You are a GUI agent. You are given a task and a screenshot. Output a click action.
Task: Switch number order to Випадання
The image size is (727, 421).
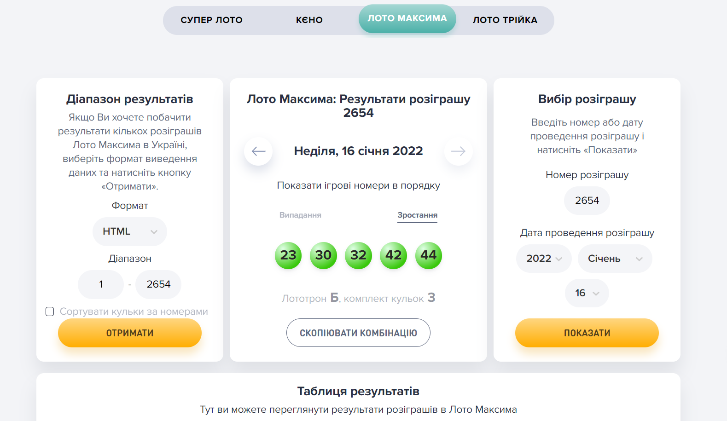click(x=300, y=214)
